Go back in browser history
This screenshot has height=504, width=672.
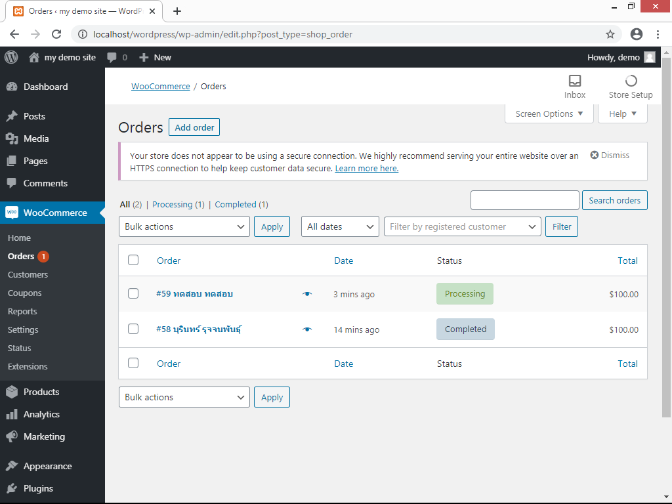pyautogui.click(x=14, y=34)
